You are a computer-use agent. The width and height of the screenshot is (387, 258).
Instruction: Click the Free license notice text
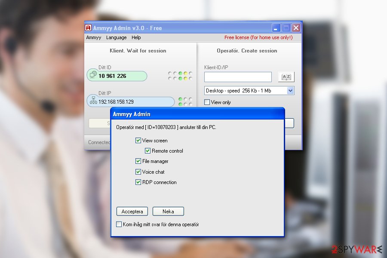coord(258,37)
